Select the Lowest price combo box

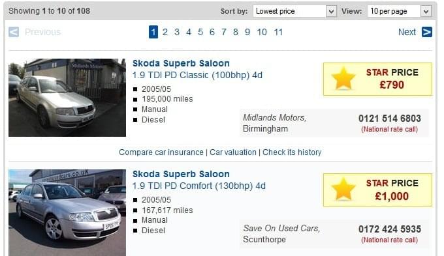coord(294,11)
